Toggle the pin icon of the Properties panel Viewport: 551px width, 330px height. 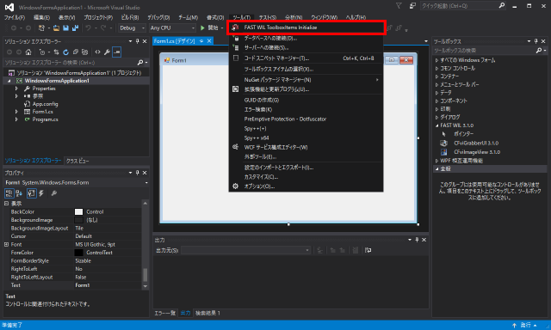(x=138, y=173)
